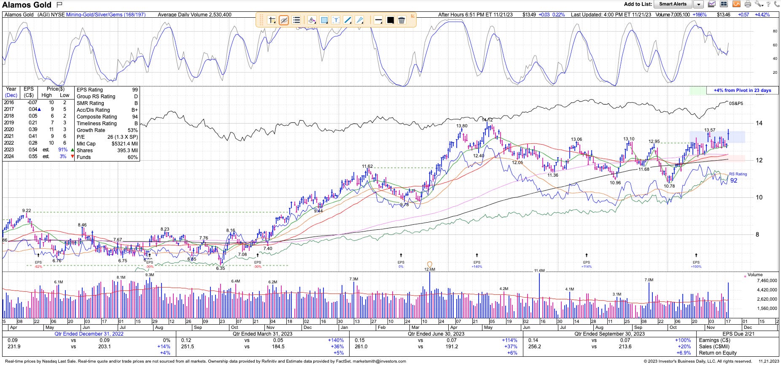The width and height of the screenshot is (781, 366).
Task: Click the trash can delete drawings icon
Action: [x=402, y=20]
